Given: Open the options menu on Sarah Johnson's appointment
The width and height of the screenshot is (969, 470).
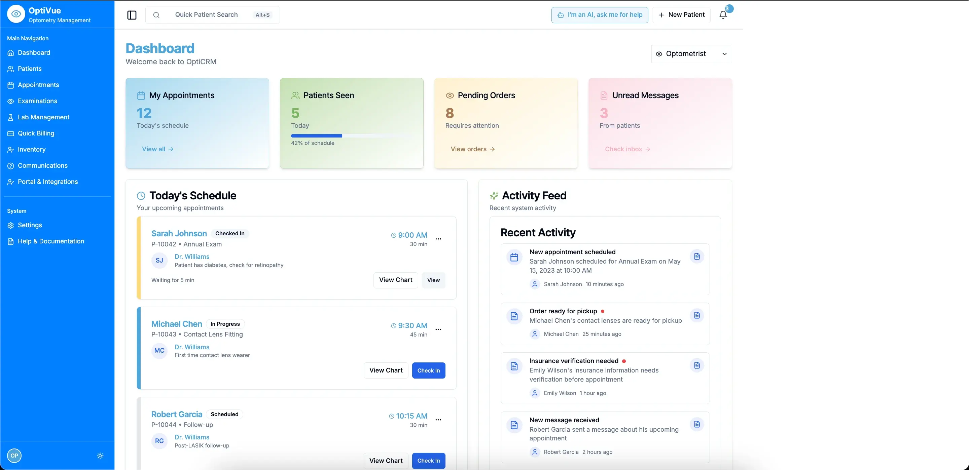Looking at the screenshot, I should (439, 239).
